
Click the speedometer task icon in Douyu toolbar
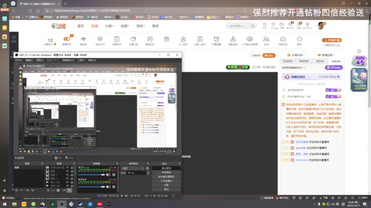tap(283, 39)
